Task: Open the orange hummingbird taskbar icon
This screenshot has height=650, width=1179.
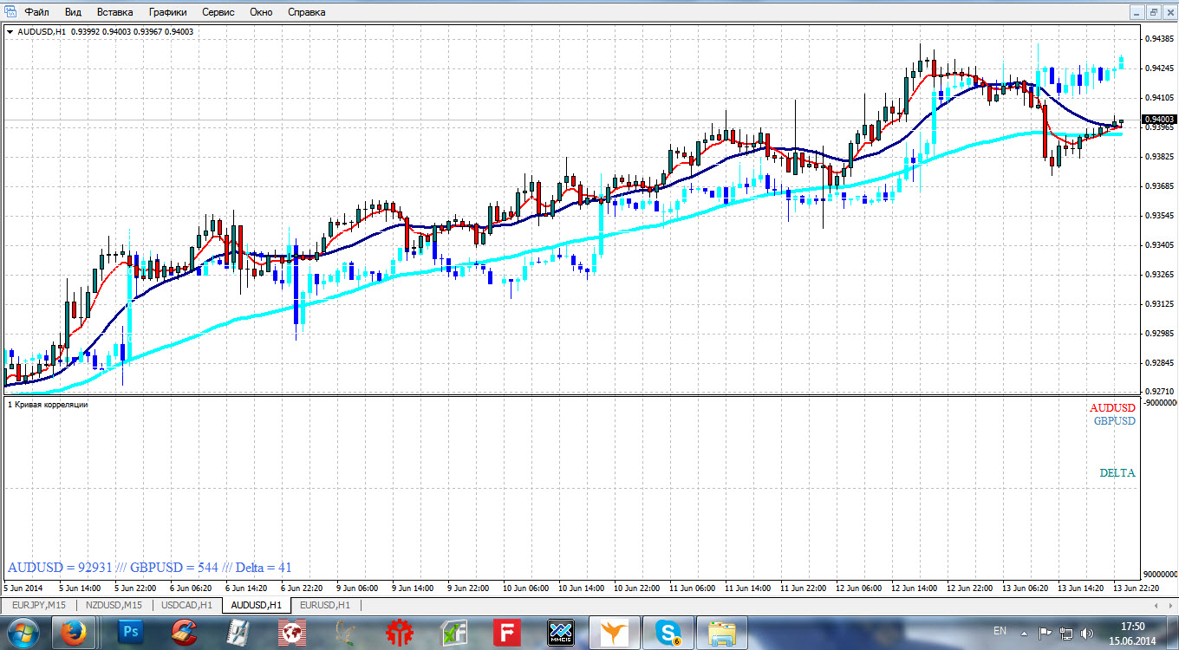Action: coord(615,633)
